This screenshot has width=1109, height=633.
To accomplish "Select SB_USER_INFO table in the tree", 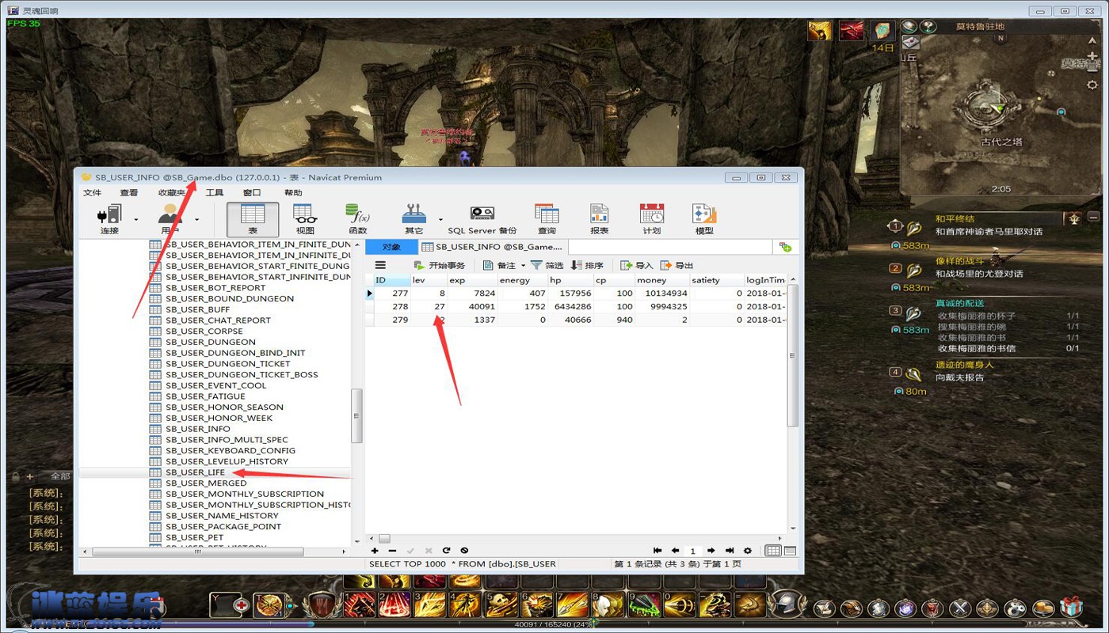I will [x=198, y=429].
